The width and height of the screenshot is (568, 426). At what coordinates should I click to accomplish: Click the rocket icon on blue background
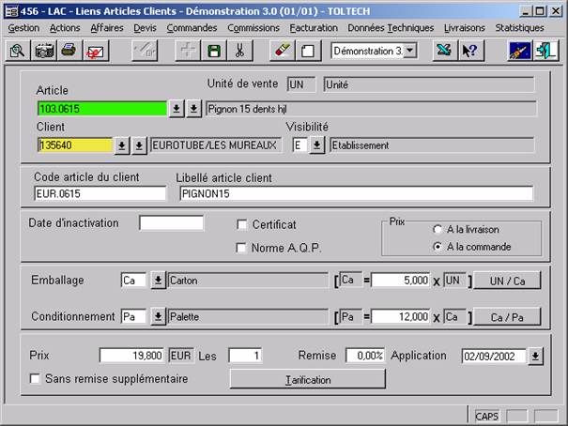coord(520,51)
